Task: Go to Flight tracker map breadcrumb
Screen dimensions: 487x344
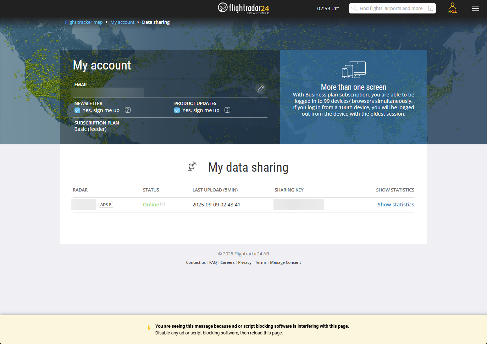Action: (x=84, y=22)
